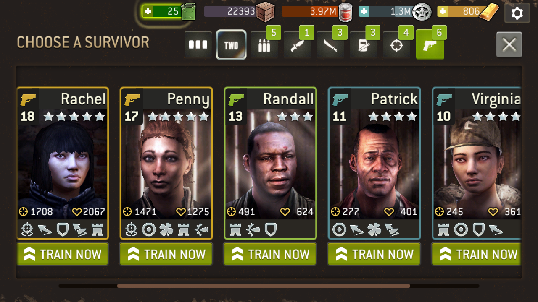The width and height of the screenshot is (538, 302).
Task: Train Rachel now
Action: point(63,254)
